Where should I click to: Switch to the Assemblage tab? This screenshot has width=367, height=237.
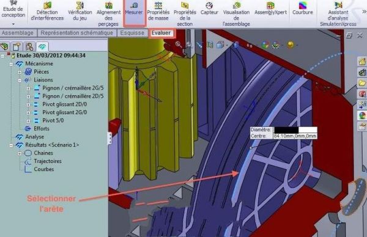(x=18, y=33)
